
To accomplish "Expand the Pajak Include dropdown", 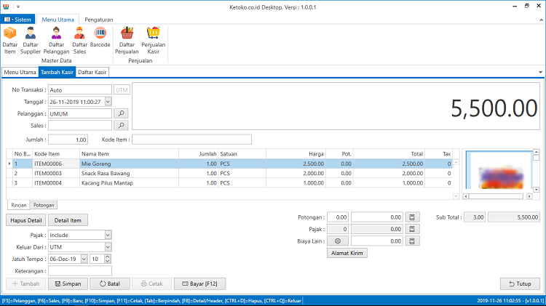I will click(108, 235).
